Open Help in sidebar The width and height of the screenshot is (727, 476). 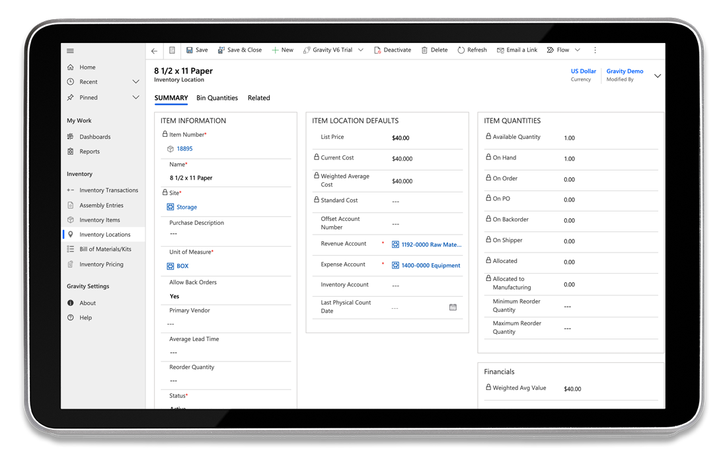coord(85,318)
